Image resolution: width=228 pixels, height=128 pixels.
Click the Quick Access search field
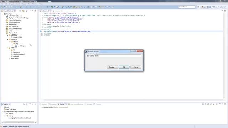pyautogui.click(x=187, y=7)
